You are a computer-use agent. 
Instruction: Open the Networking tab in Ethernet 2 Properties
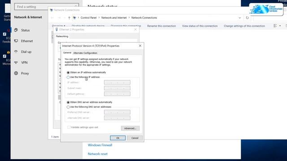(62, 36)
